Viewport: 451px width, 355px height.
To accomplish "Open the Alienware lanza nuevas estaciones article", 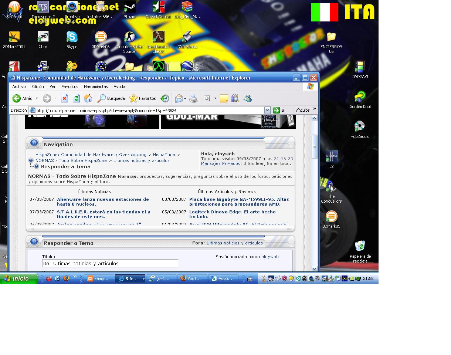I will pyautogui.click(x=103, y=202).
